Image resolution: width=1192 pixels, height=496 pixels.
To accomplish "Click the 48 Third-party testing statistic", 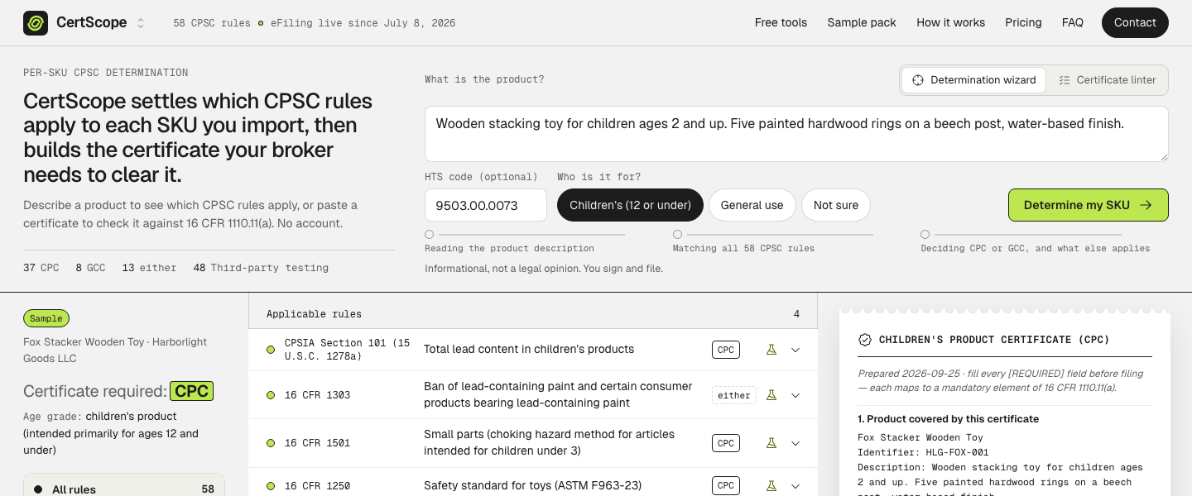I will click(261, 268).
